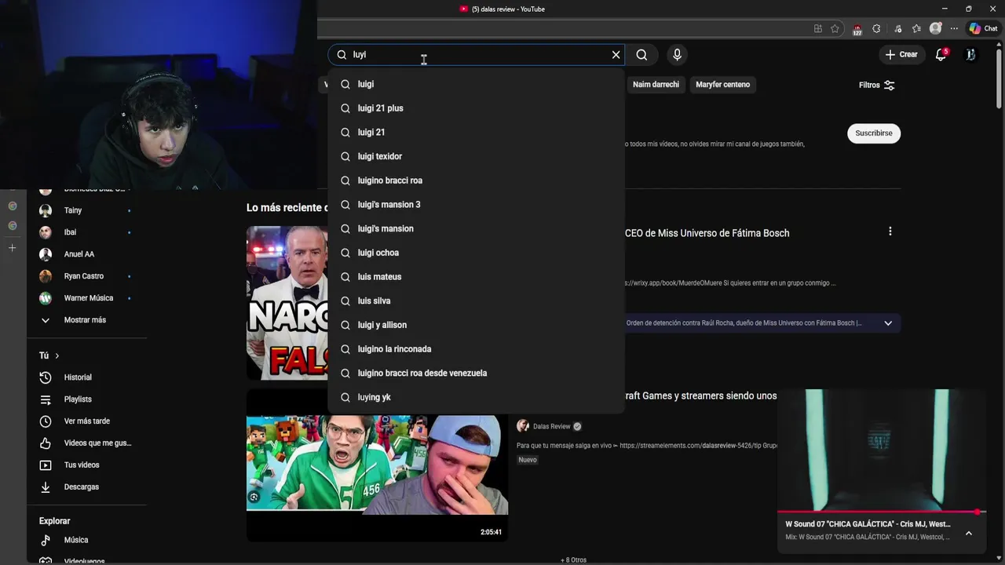This screenshot has width=1005, height=565.
Task: Select the suggestion 'luis silva'
Action: click(476, 301)
